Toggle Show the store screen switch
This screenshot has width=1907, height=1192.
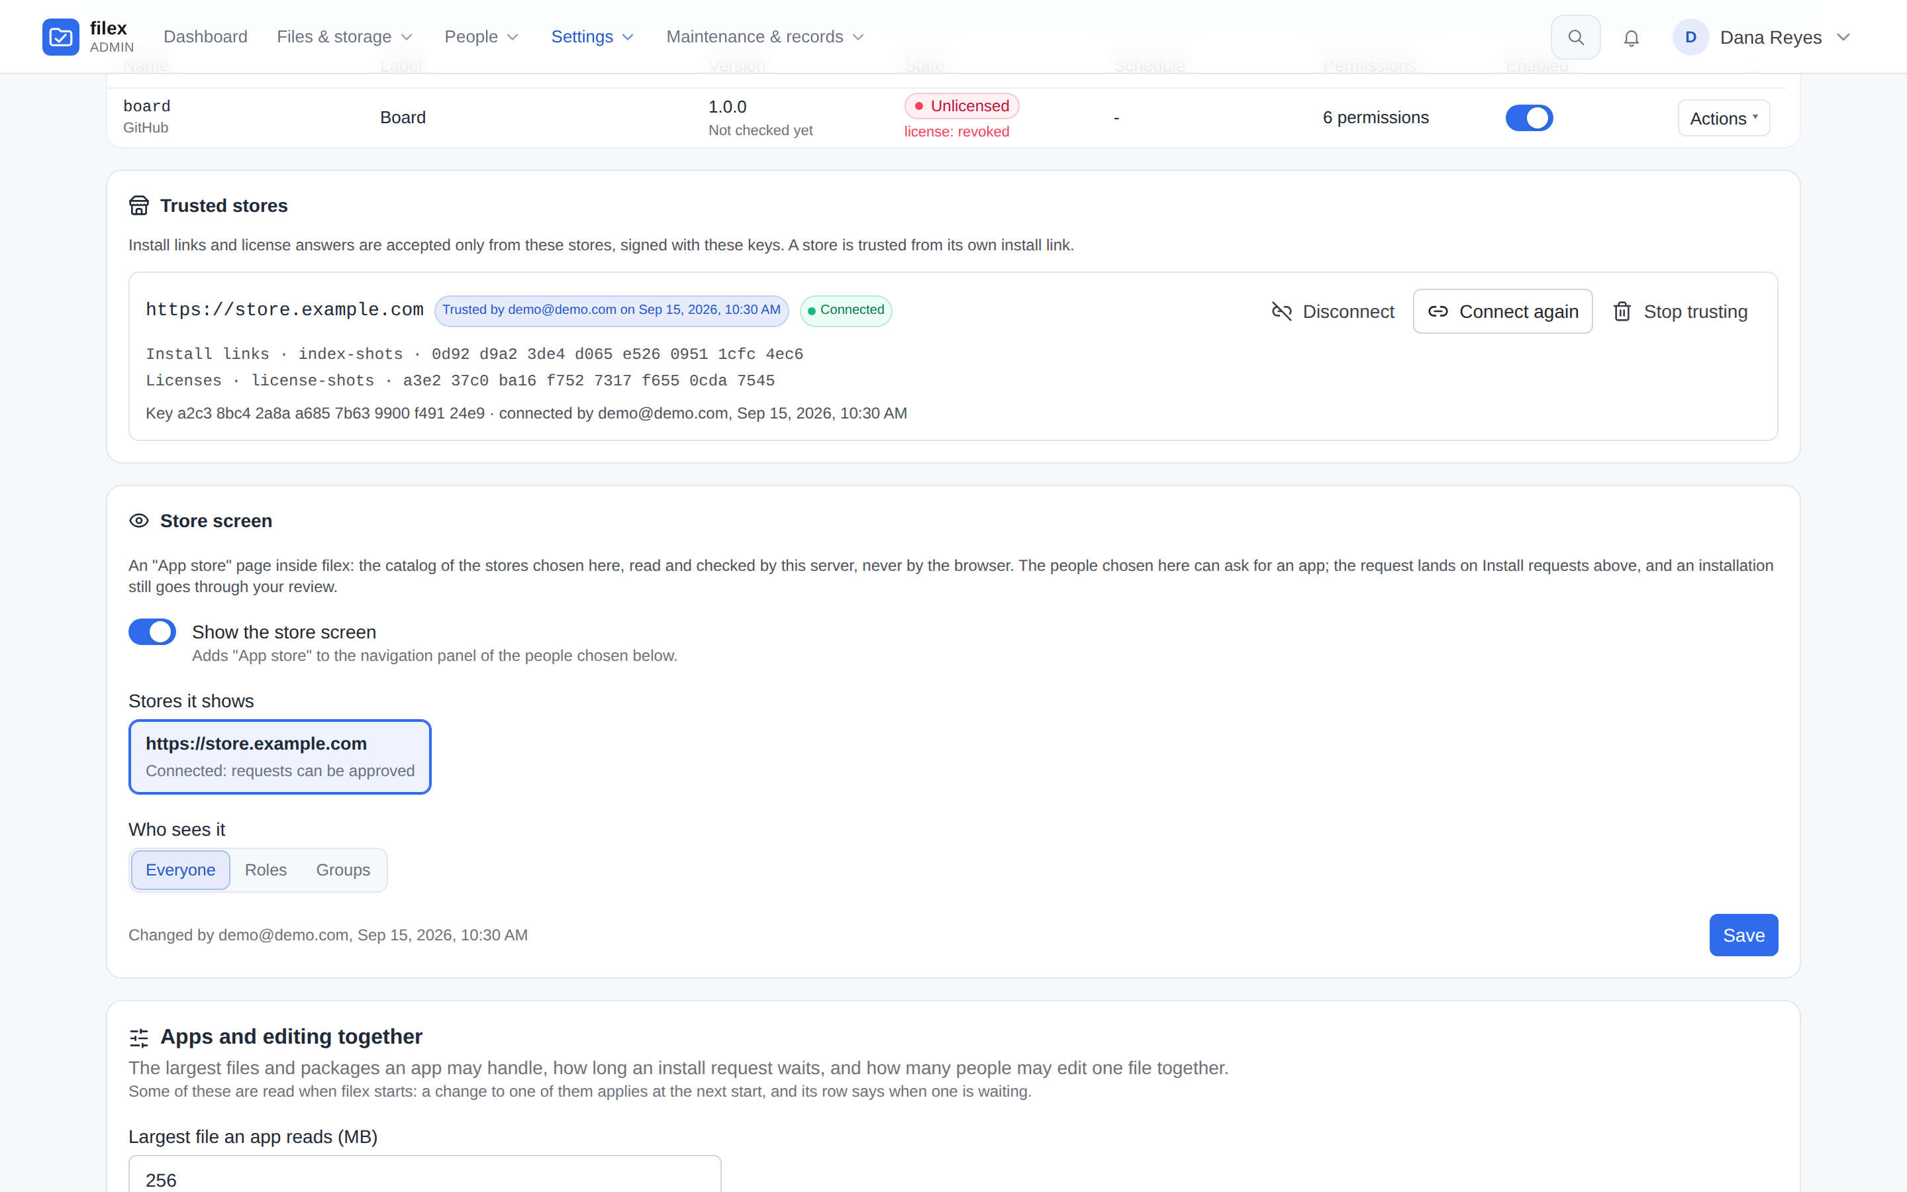click(152, 632)
